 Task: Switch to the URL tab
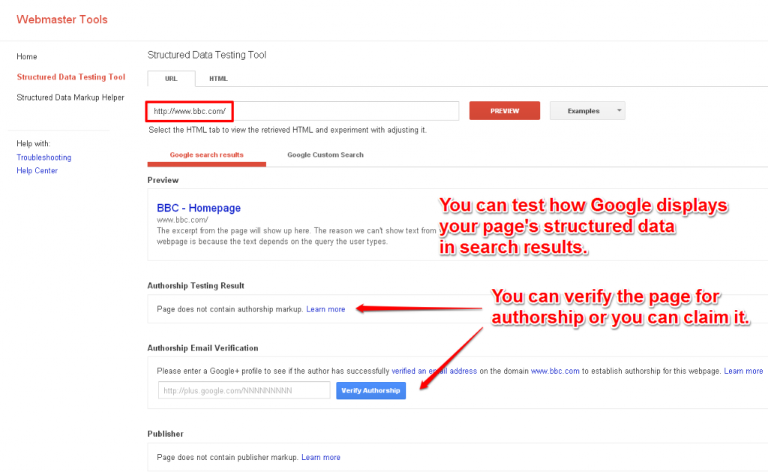172,79
